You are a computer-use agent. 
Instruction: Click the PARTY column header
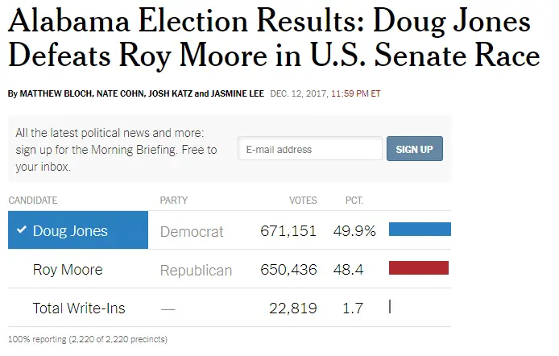click(x=174, y=201)
